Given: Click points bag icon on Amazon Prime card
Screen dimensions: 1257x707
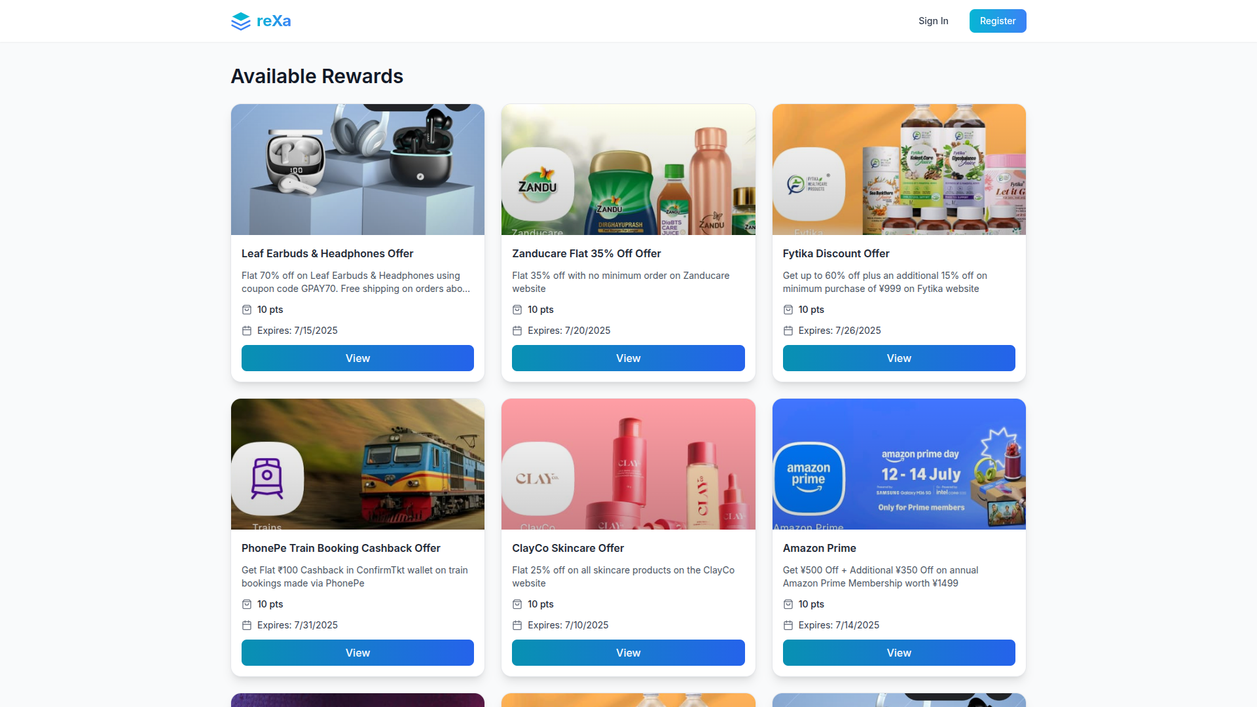Looking at the screenshot, I should click(x=788, y=604).
